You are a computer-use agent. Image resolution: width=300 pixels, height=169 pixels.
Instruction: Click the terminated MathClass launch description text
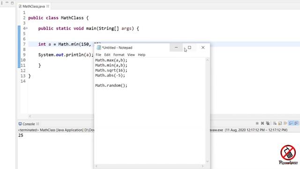56,130
